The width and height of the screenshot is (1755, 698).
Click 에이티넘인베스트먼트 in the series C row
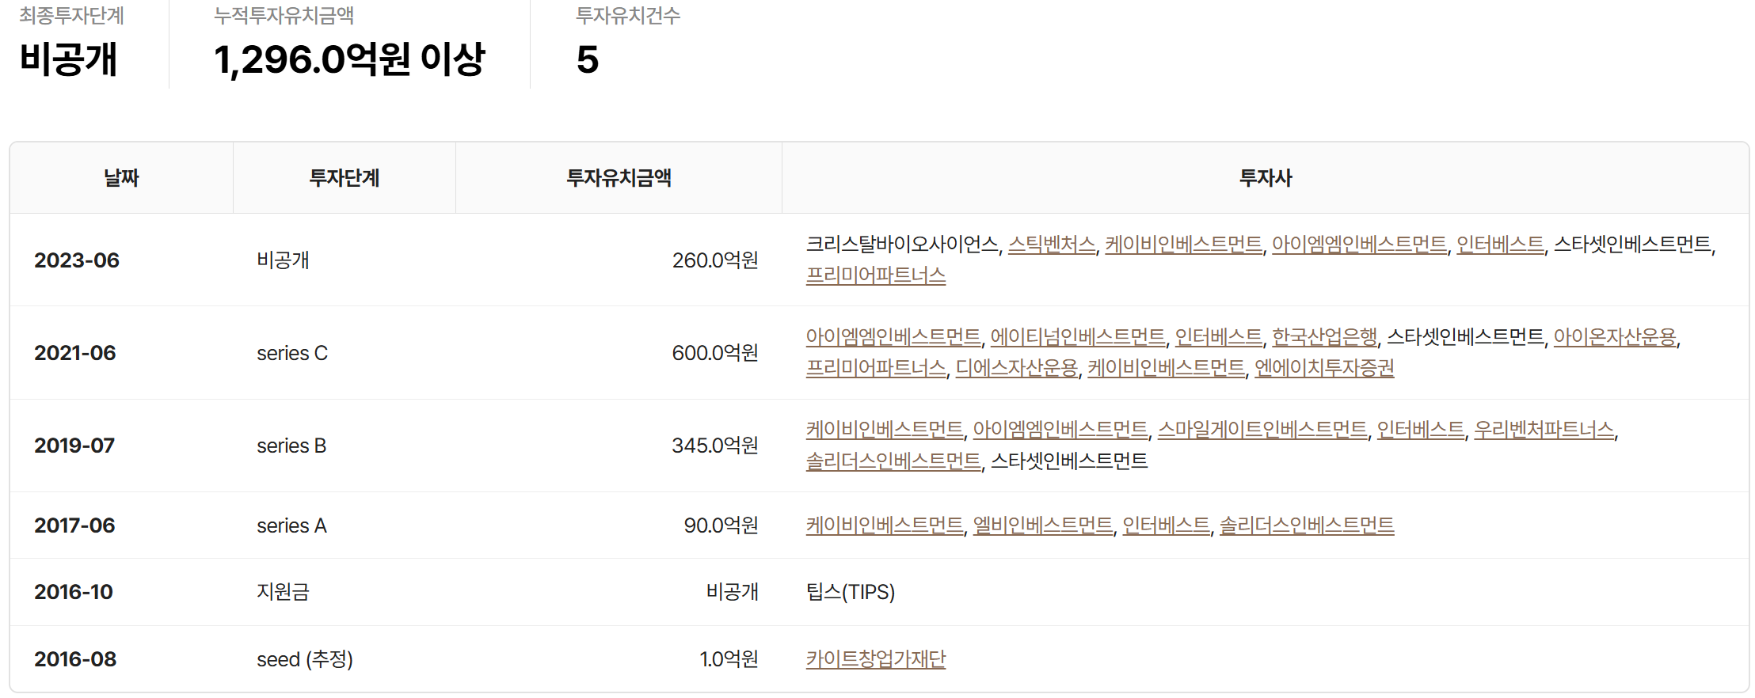(1077, 337)
